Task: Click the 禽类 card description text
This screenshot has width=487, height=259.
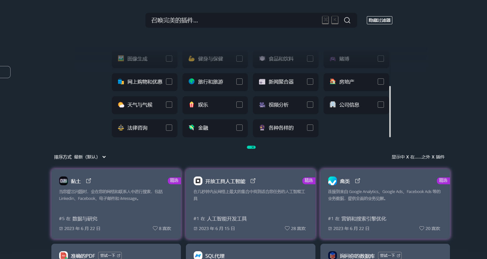Action: [x=384, y=195]
